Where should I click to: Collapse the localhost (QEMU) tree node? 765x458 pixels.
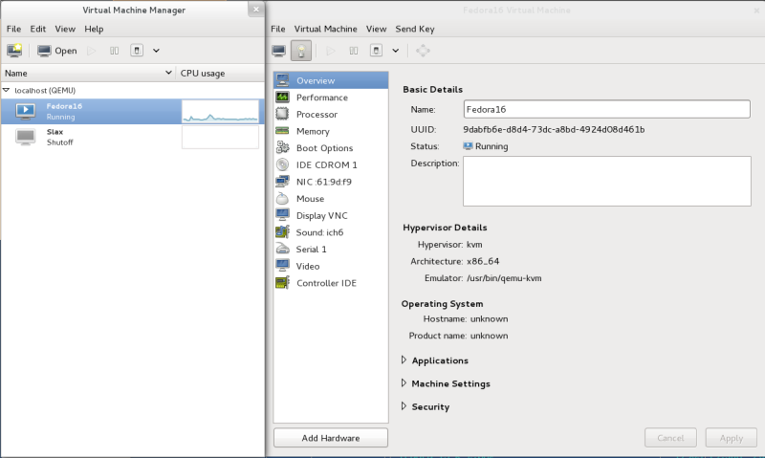pos(7,90)
